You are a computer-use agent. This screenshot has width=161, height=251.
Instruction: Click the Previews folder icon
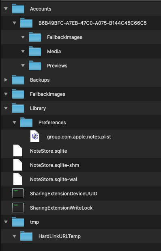coord(35,66)
